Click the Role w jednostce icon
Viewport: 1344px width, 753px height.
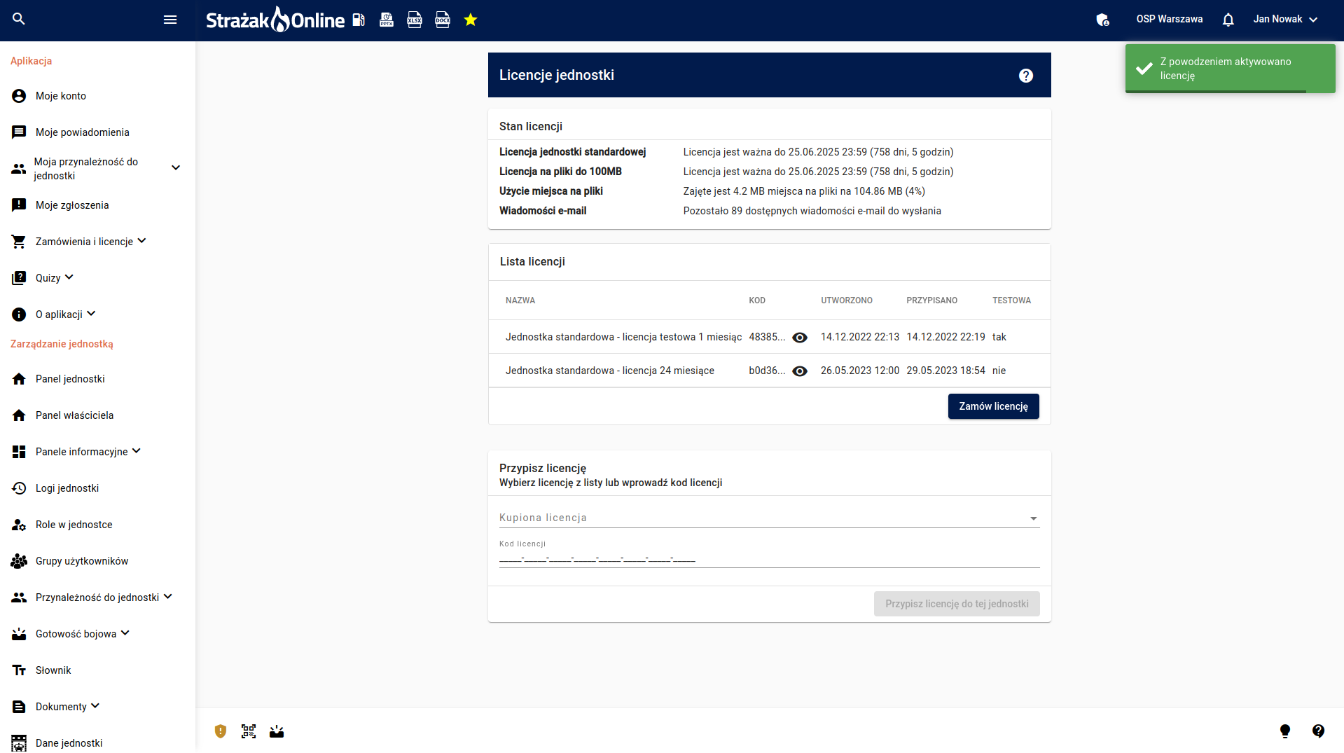click(19, 525)
